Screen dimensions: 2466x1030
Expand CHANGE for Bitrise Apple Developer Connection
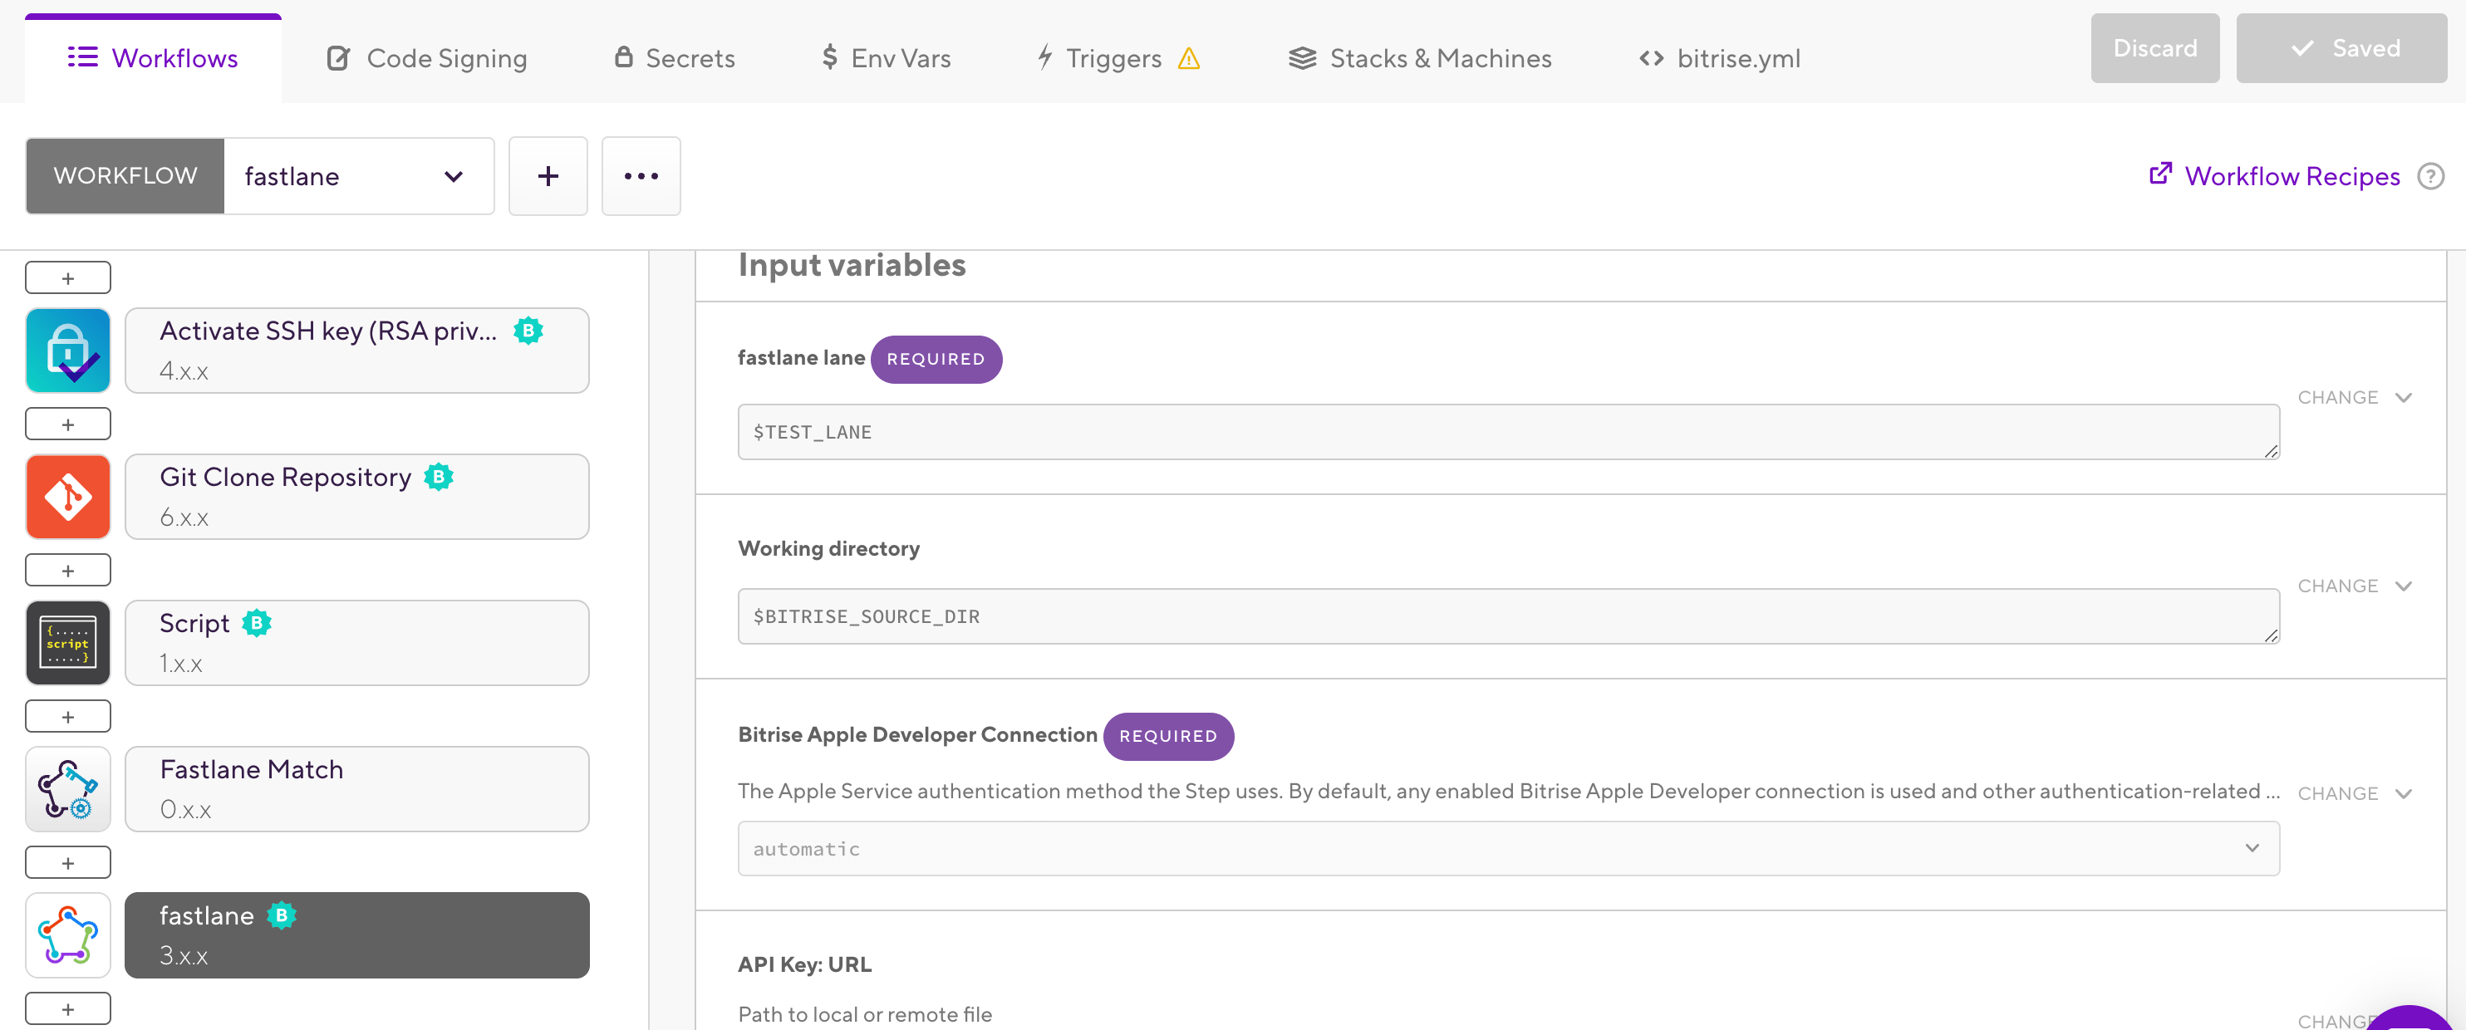(2354, 793)
